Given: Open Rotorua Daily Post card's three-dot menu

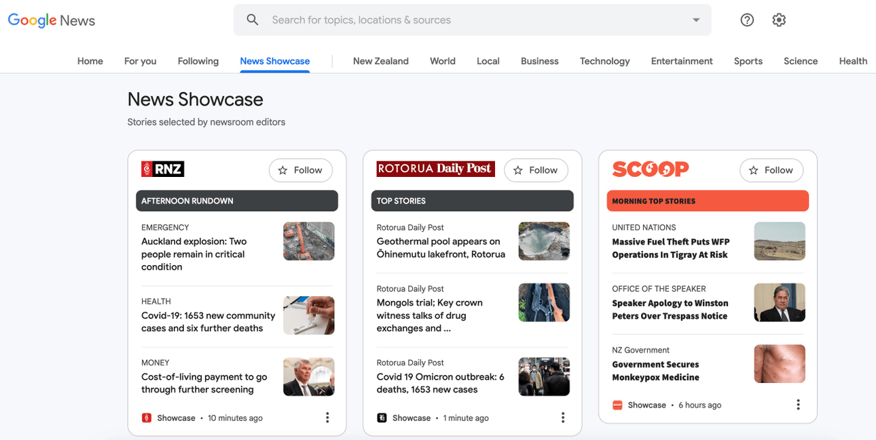Looking at the screenshot, I should tap(562, 418).
